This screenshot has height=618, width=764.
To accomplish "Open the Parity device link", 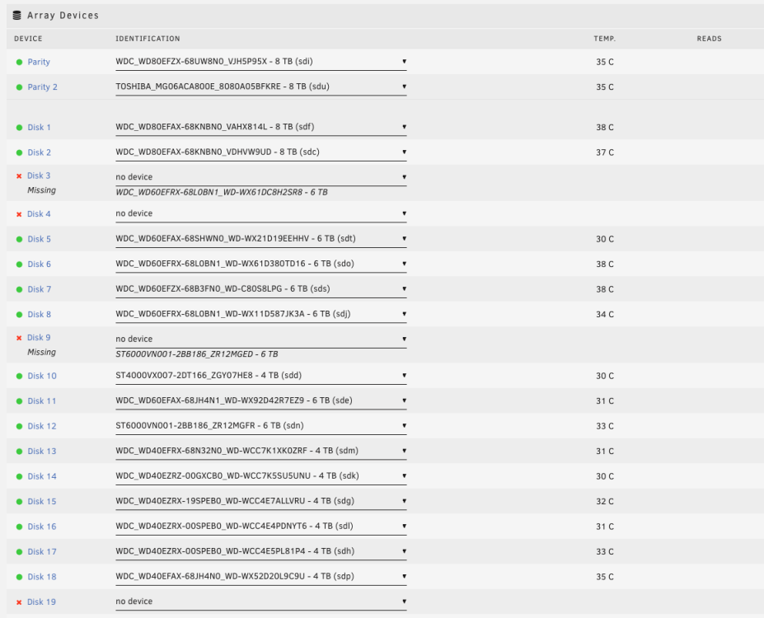I will (x=39, y=63).
